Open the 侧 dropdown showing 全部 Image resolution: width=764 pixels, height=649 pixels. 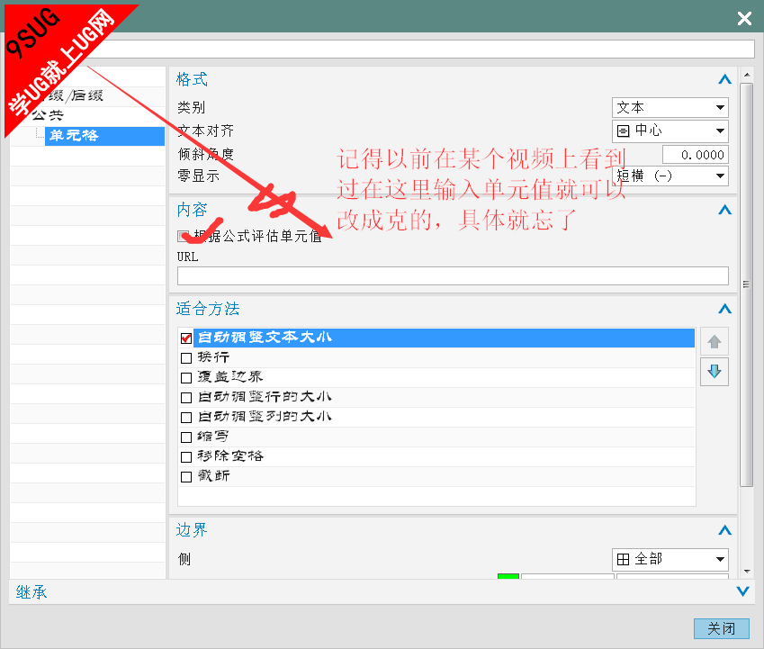pyautogui.click(x=670, y=559)
